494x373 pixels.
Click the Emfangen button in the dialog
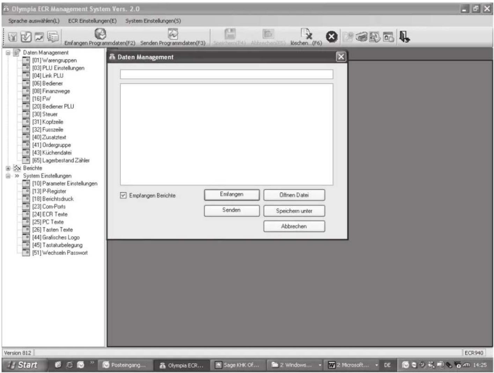[x=232, y=195]
